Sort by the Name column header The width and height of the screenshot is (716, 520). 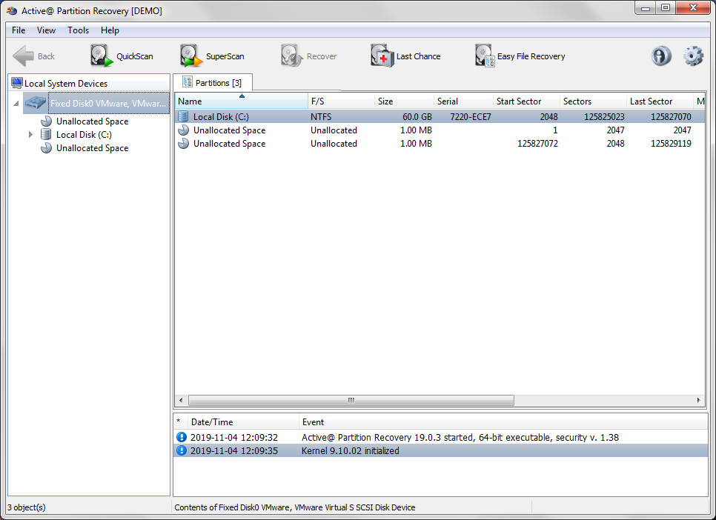point(242,101)
